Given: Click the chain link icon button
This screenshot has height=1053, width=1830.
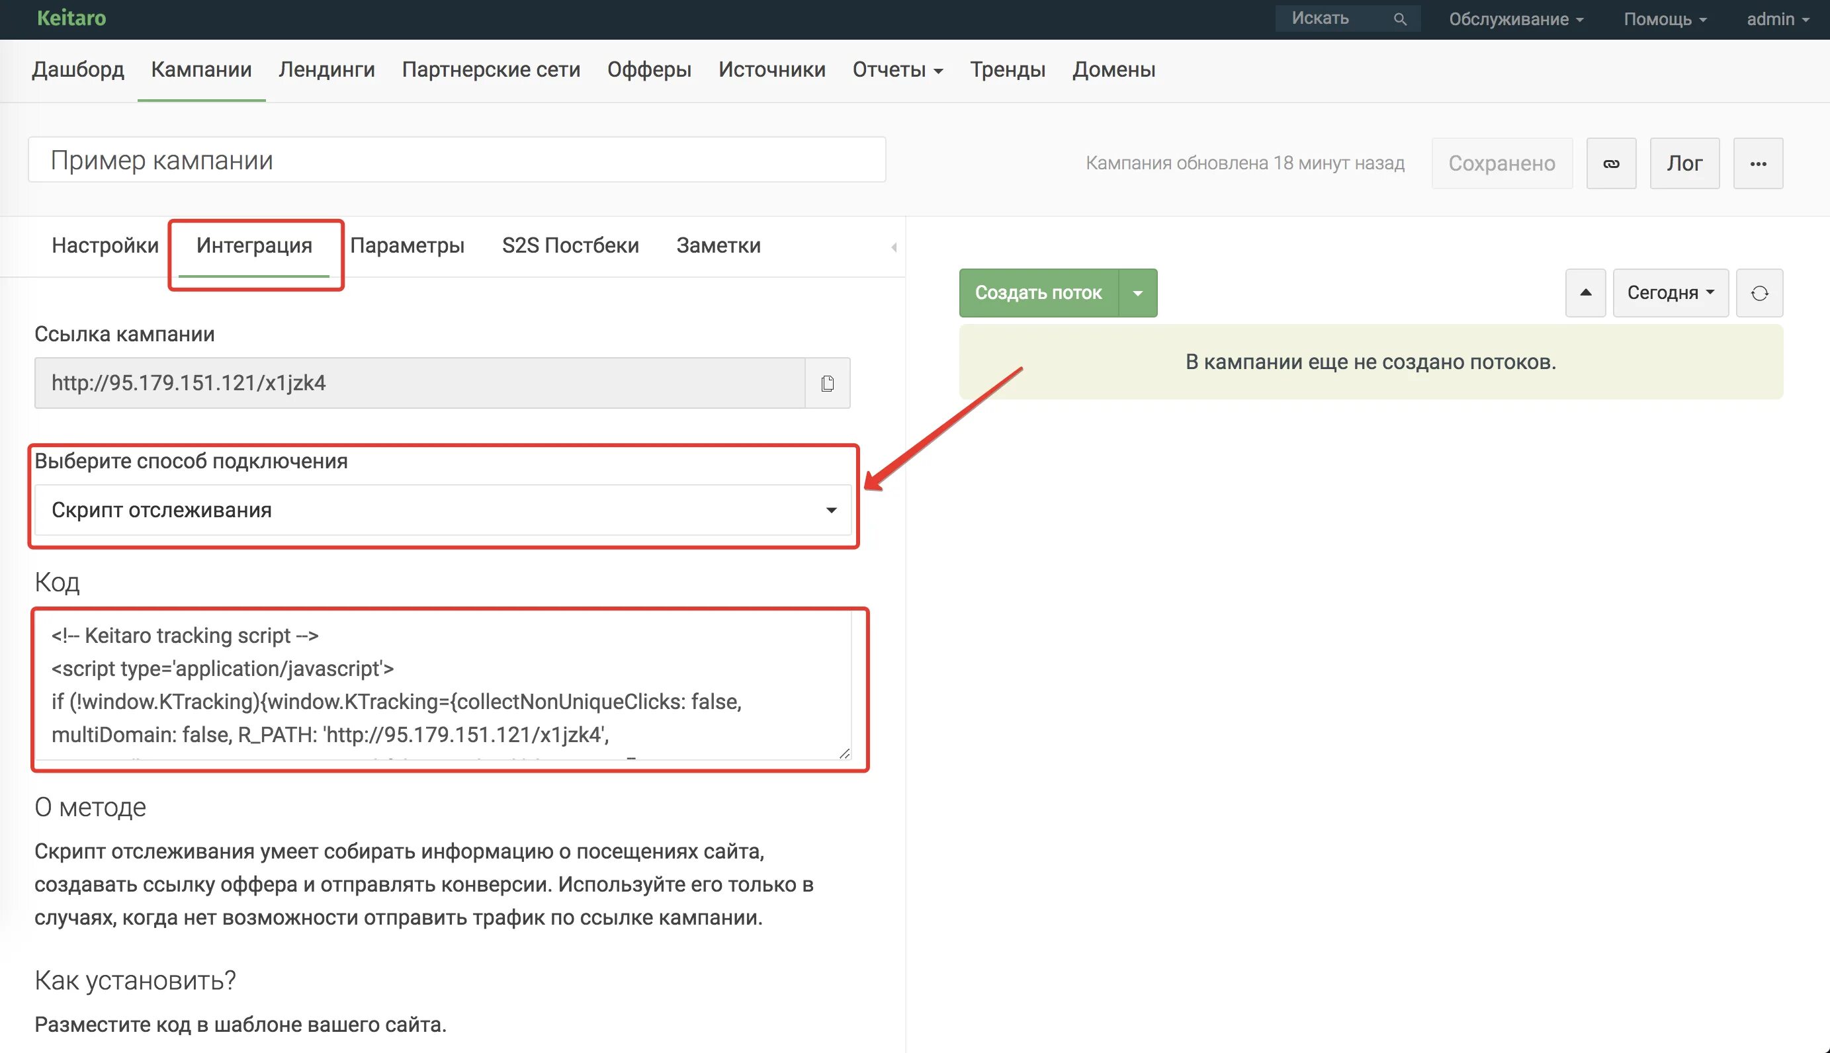Looking at the screenshot, I should tap(1611, 163).
